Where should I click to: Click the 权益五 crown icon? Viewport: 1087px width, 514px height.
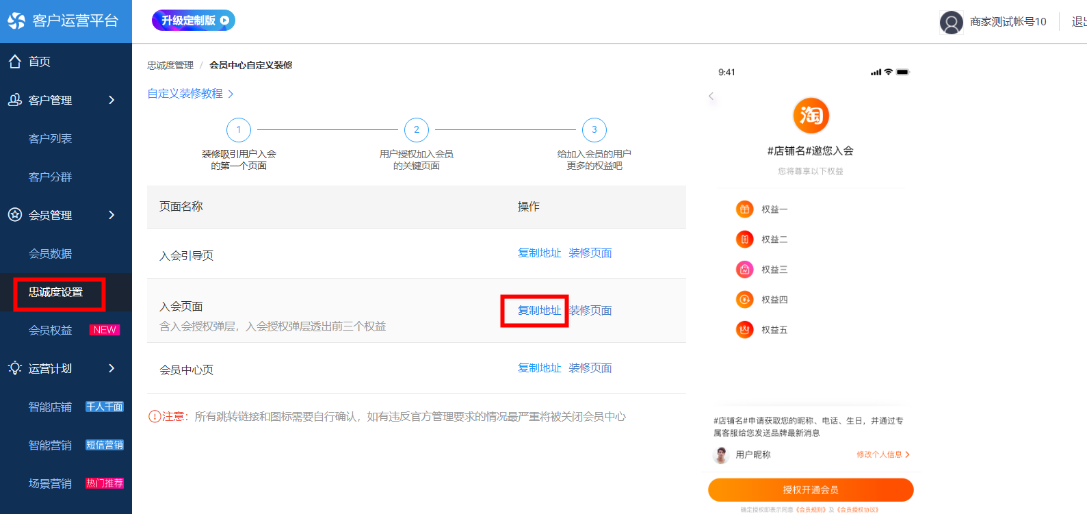point(744,330)
